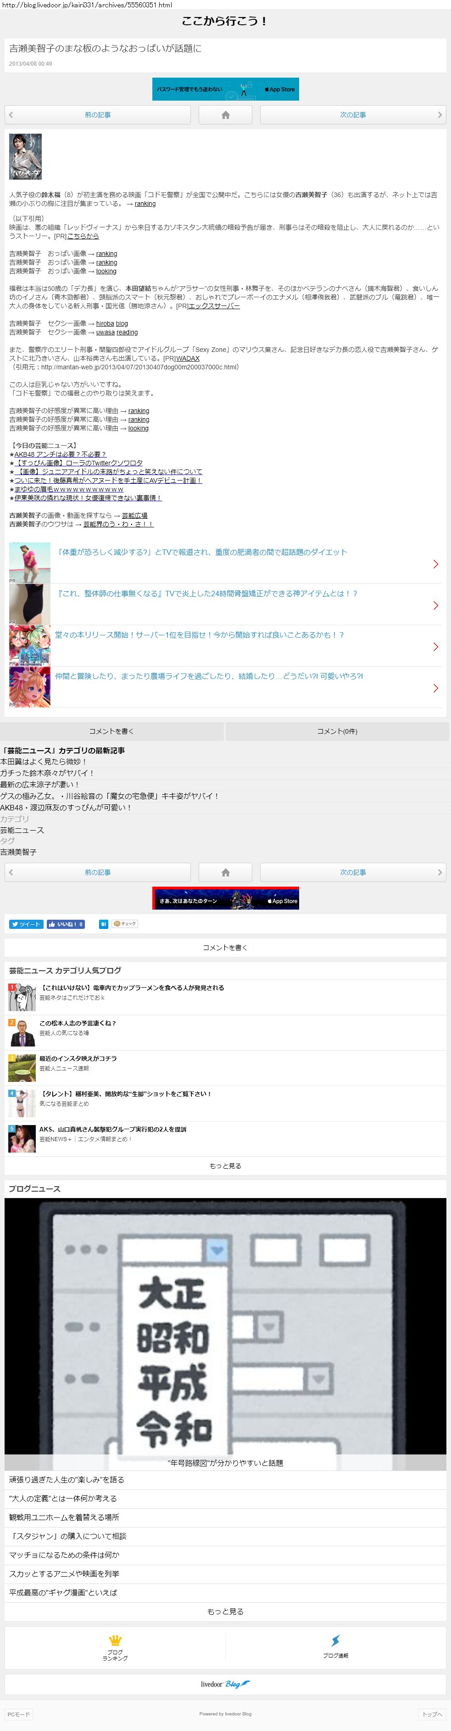Click the article thumbnail photo
The height and width of the screenshot is (1731, 451).
point(26,157)
